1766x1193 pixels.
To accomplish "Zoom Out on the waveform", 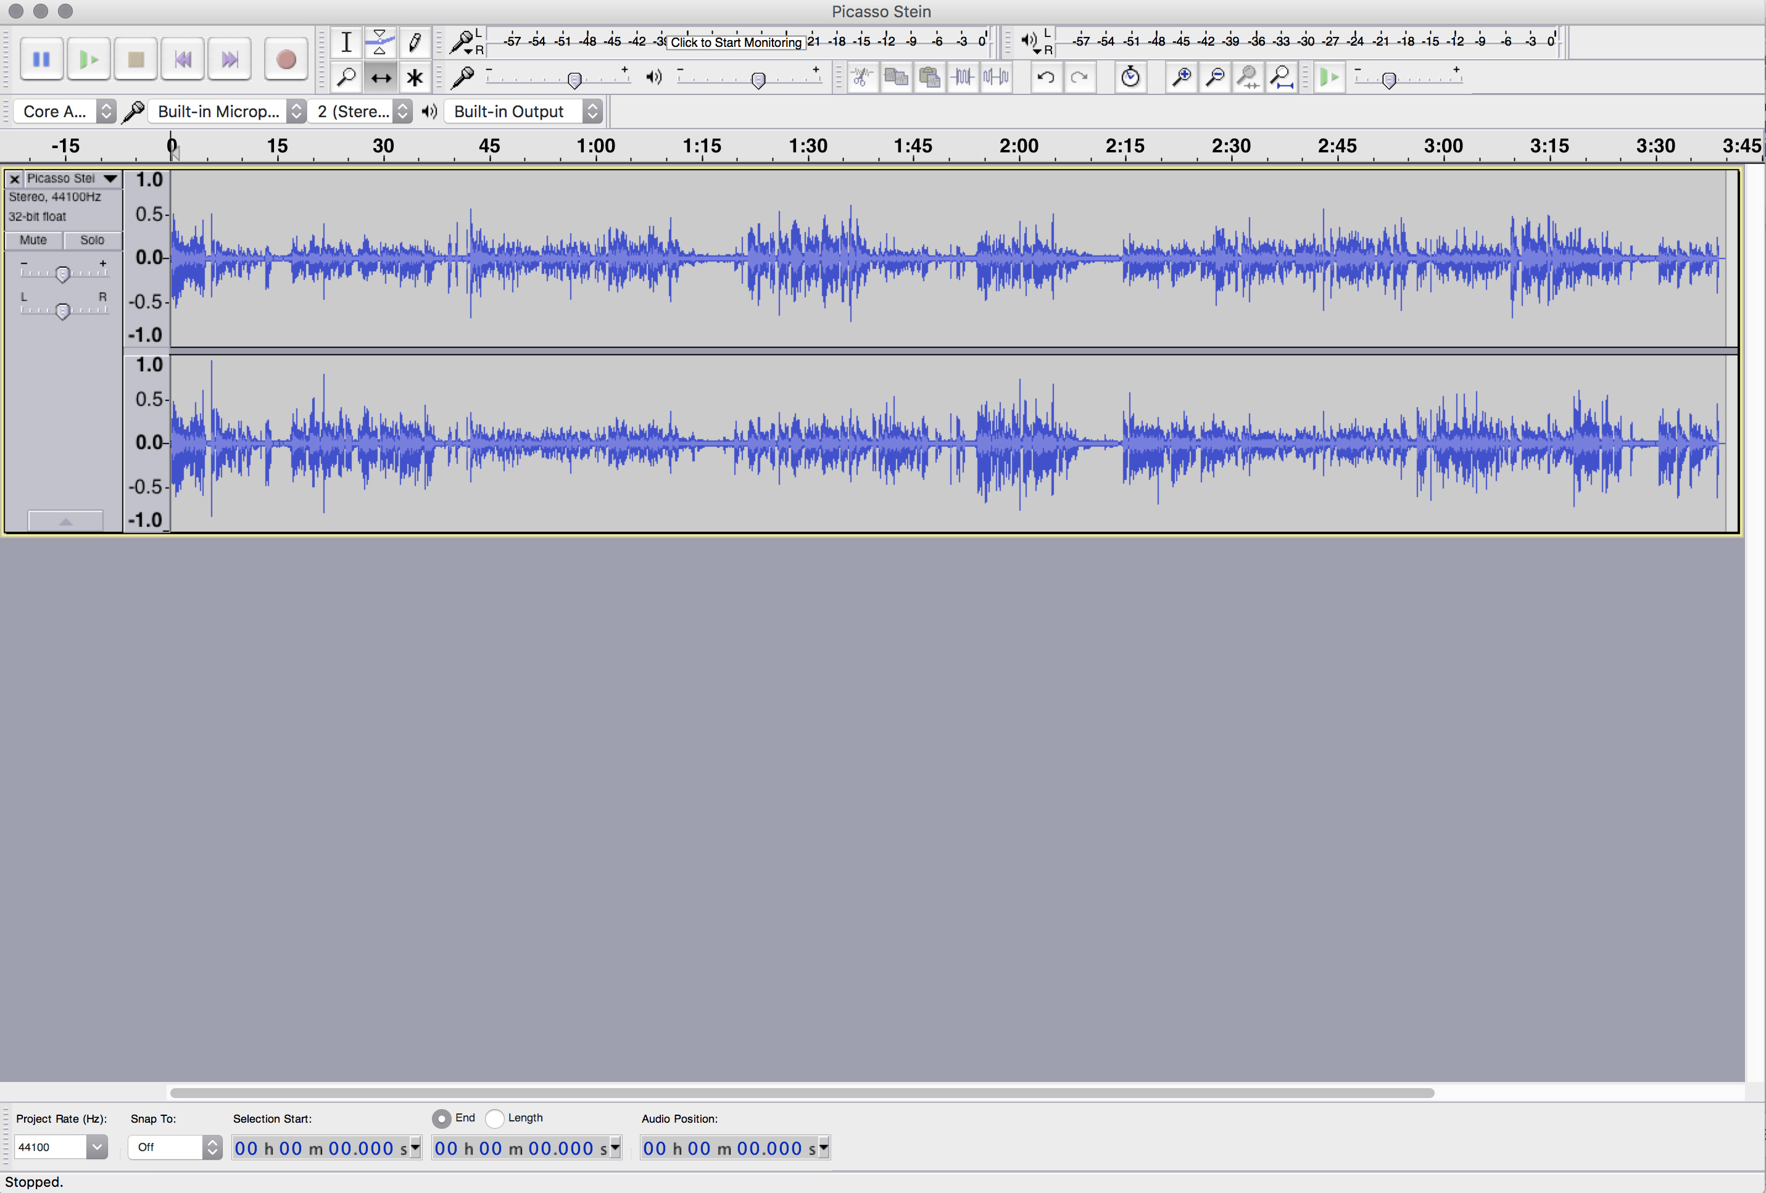I will click(x=1215, y=76).
